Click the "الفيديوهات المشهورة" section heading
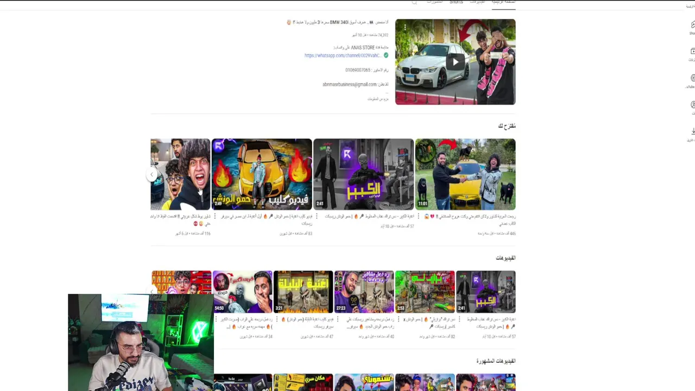This screenshot has height=391, width=695. [x=496, y=361]
